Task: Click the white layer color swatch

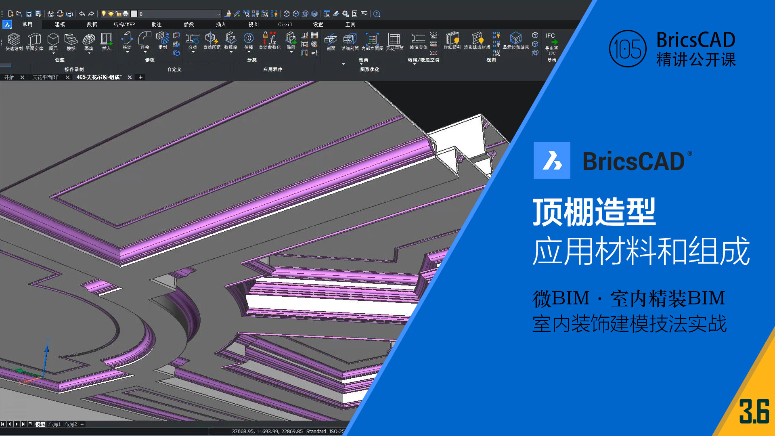Action: click(x=134, y=14)
